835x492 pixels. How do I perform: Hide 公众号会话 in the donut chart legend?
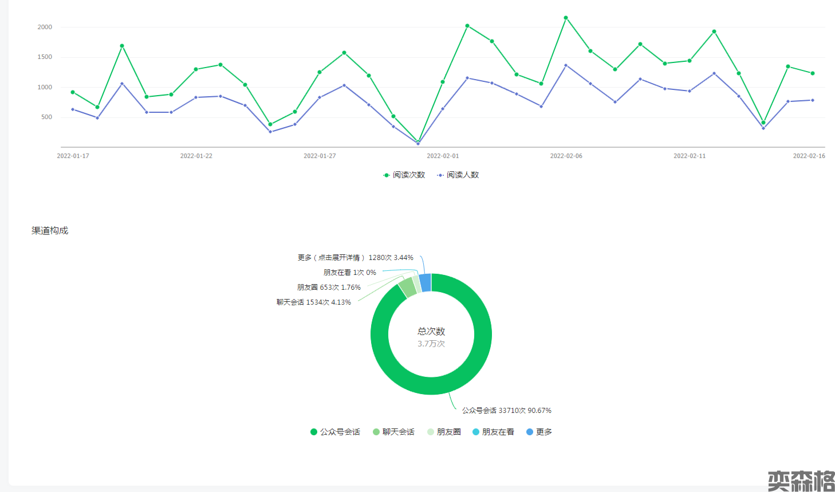point(335,432)
